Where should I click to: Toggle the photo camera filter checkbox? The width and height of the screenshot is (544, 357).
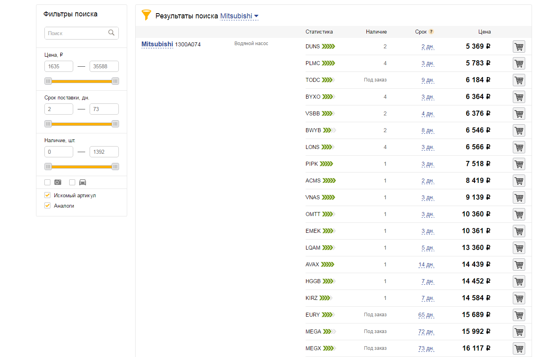(48, 182)
